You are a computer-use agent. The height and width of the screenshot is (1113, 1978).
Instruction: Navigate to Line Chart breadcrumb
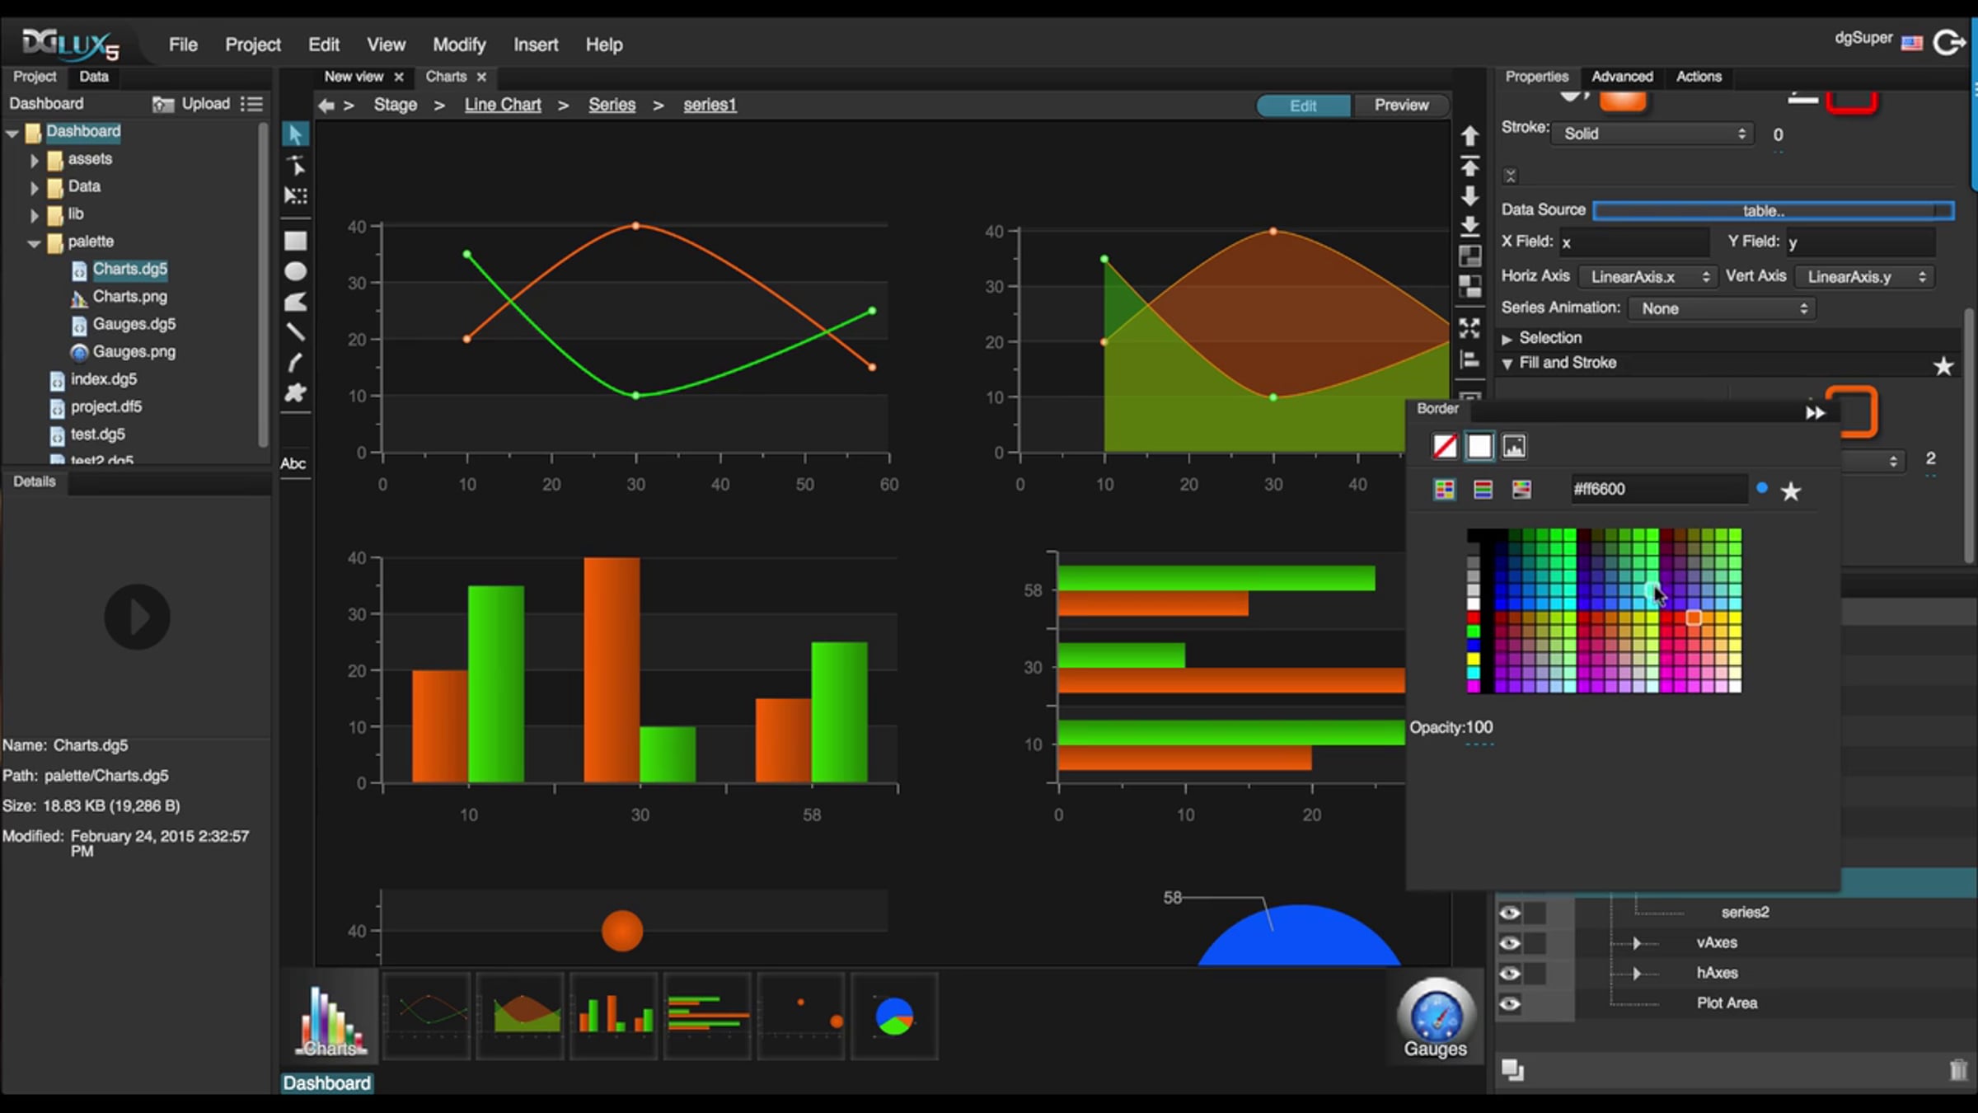tap(503, 106)
